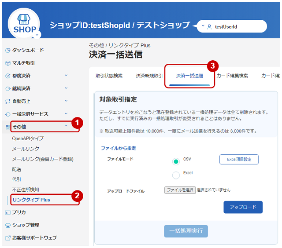Click the 都度決済 checkmark icon

(x=7, y=76)
